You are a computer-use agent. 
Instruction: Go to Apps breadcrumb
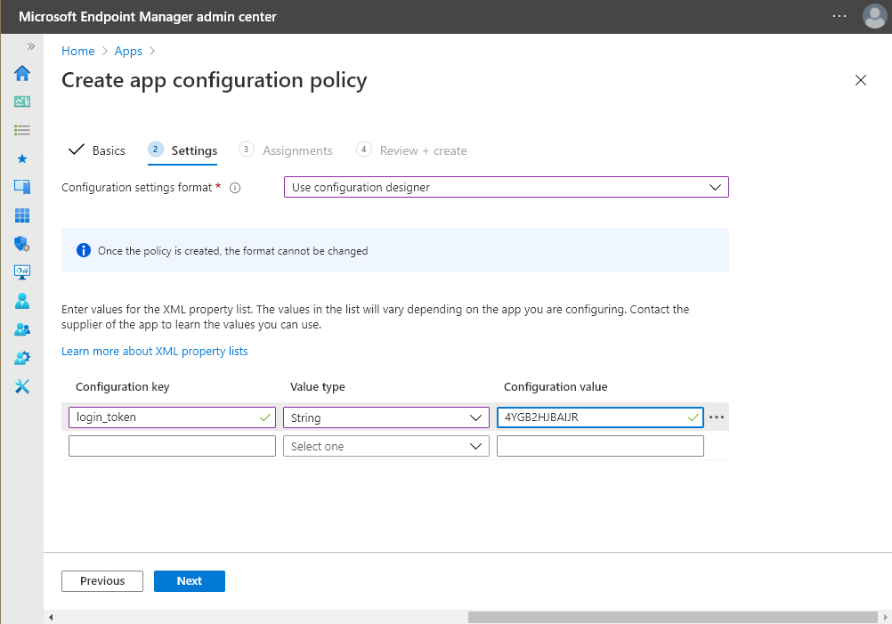point(128,52)
